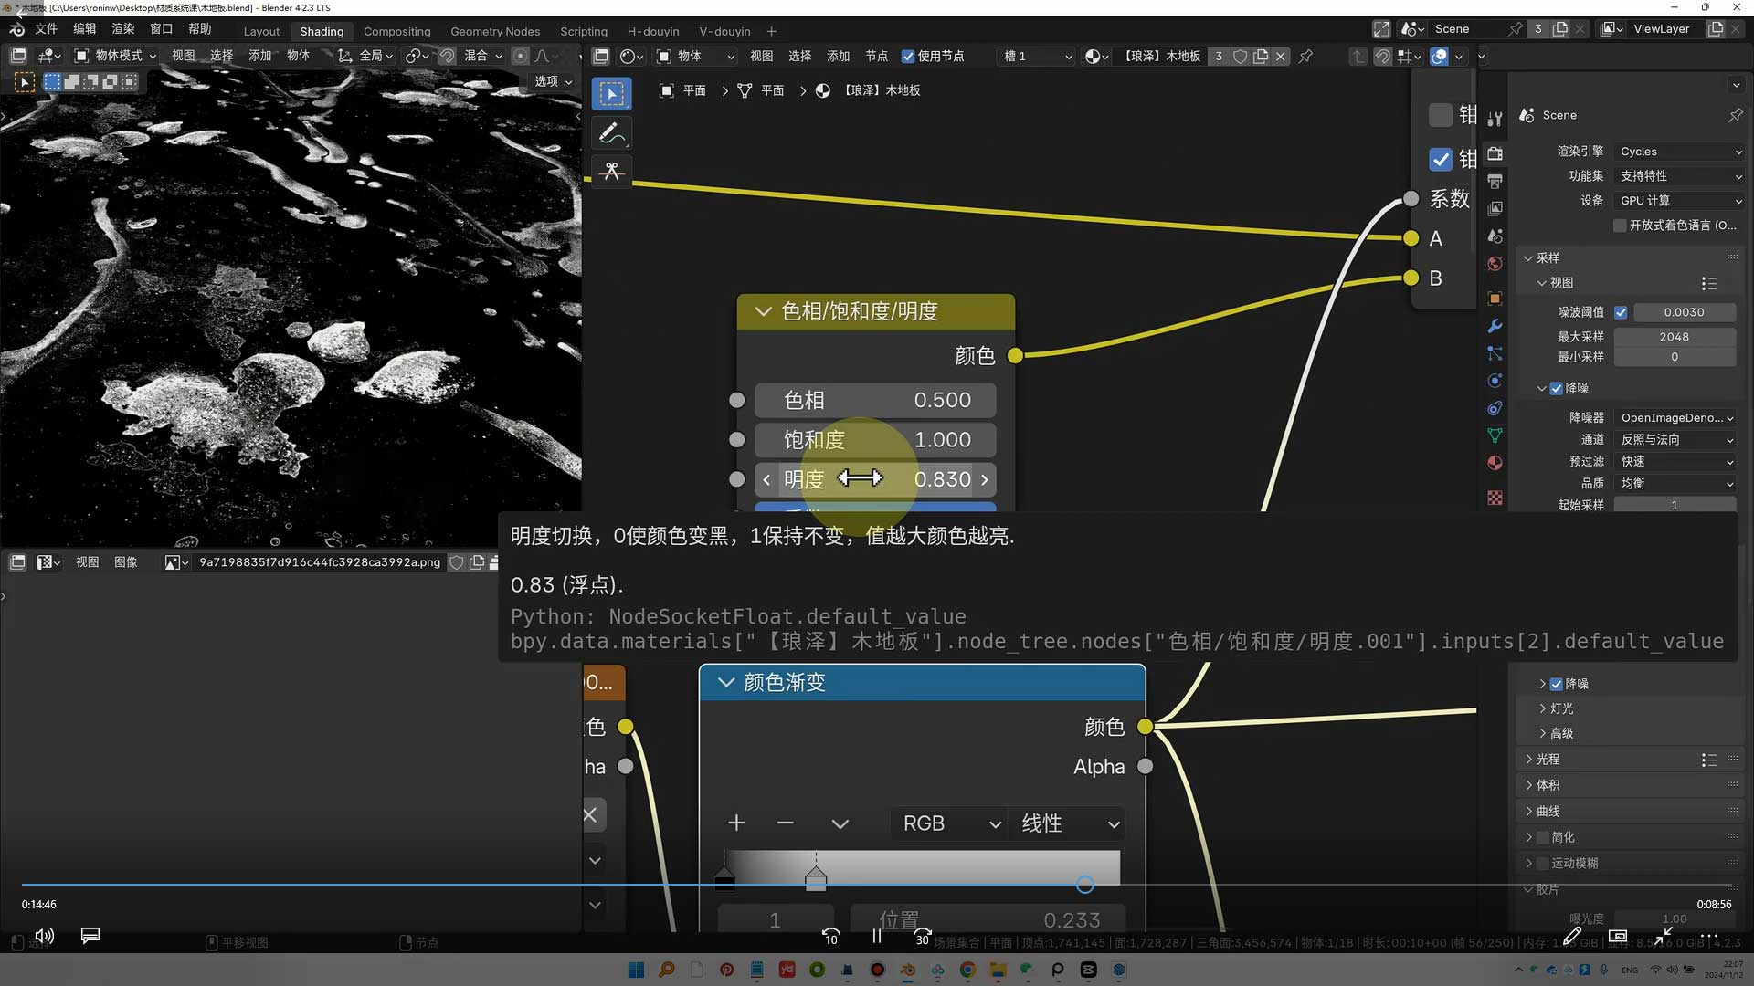
Task: Open the Tool tab in properties sidebar
Action: (1495, 119)
